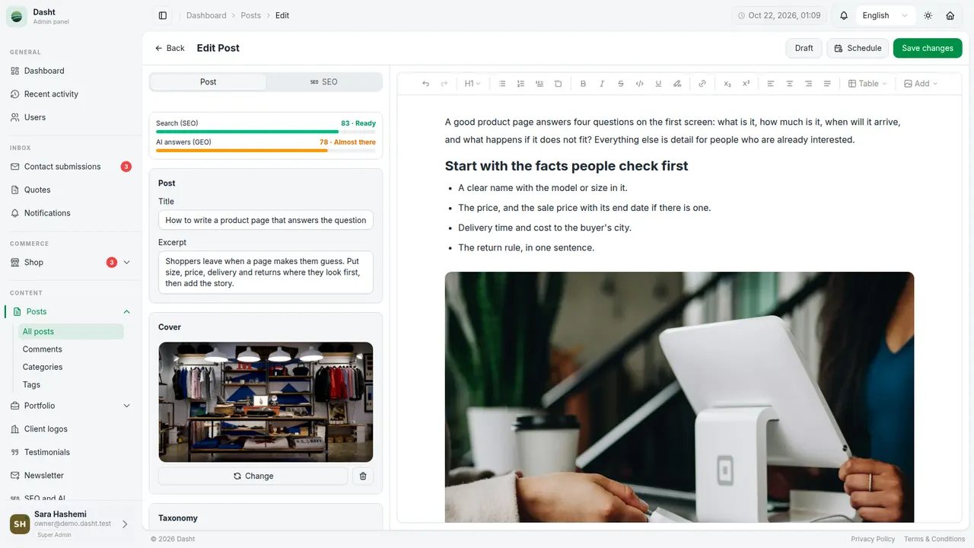
Task: Click the Draft status button
Action: [x=804, y=48]
